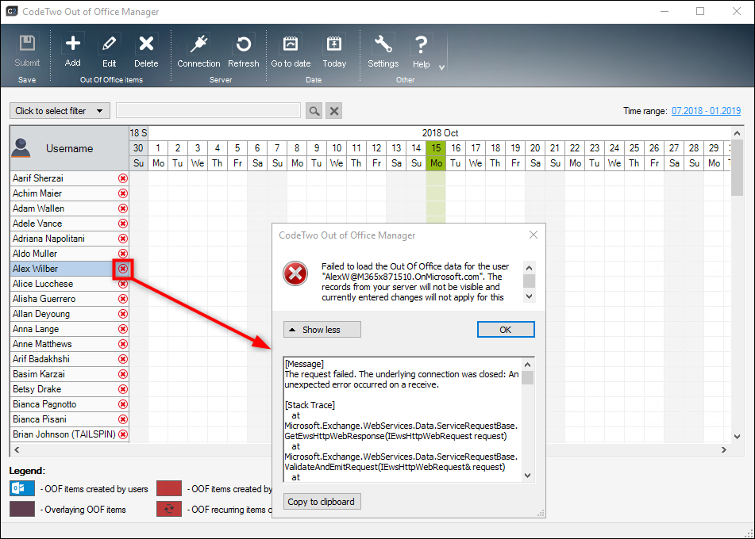This screenshot has width=755, height=539.
Task: Select day 28 column header
Action: click(694, 155)
